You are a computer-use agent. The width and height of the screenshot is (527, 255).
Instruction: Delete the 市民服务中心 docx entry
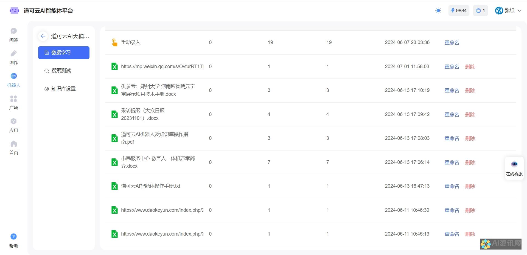click(x=470, y=162)
